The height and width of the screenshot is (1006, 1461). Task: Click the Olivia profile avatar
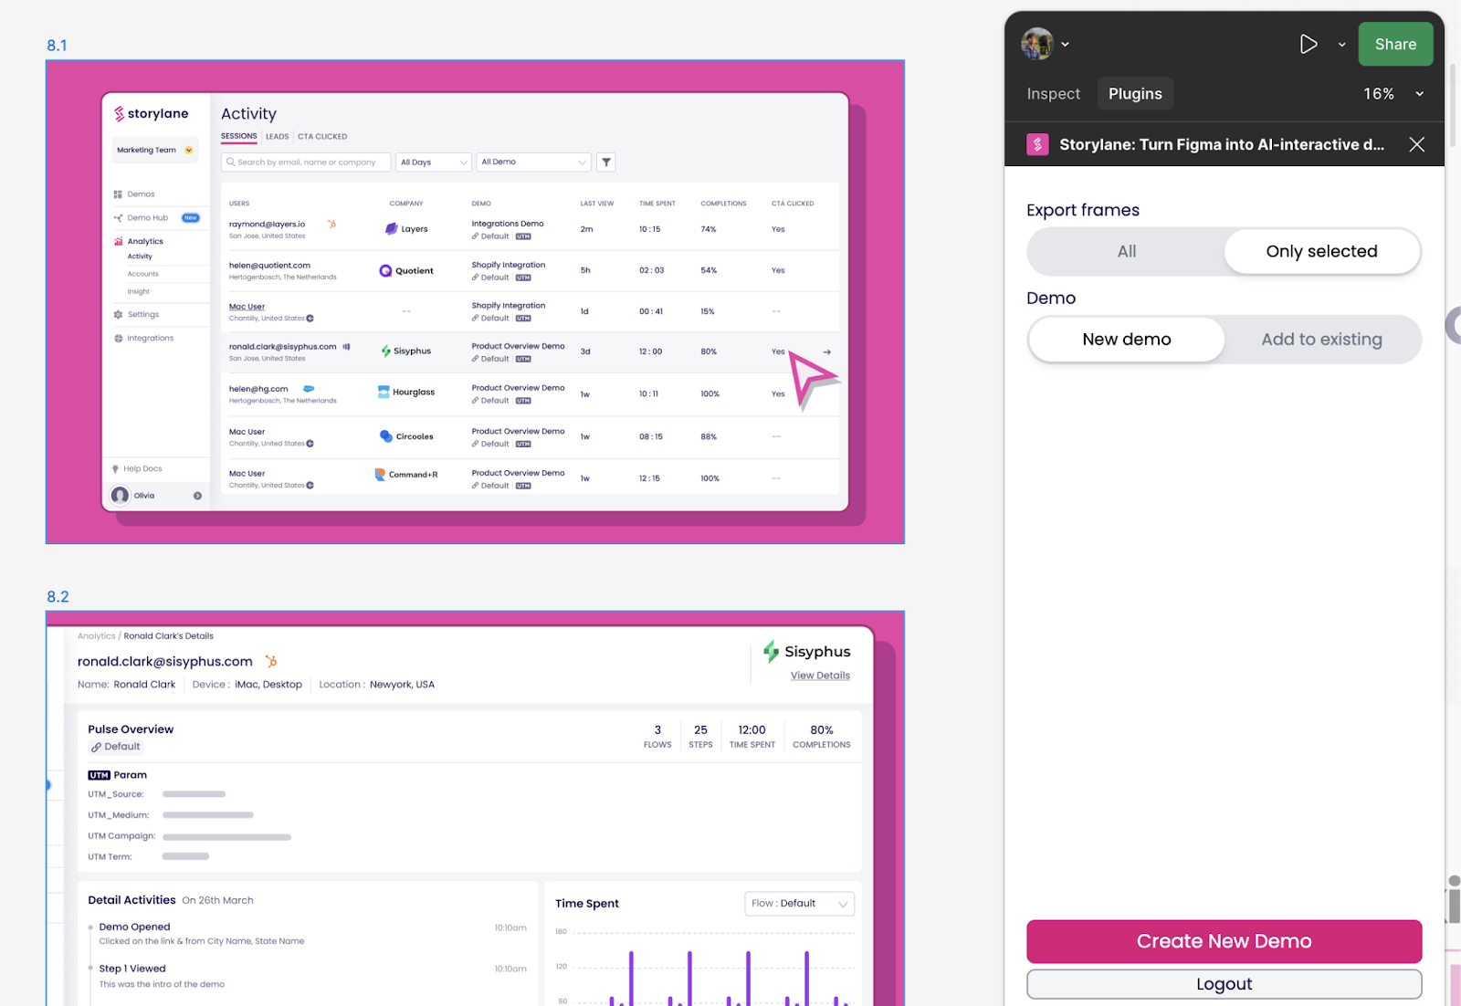coord(120,496)
